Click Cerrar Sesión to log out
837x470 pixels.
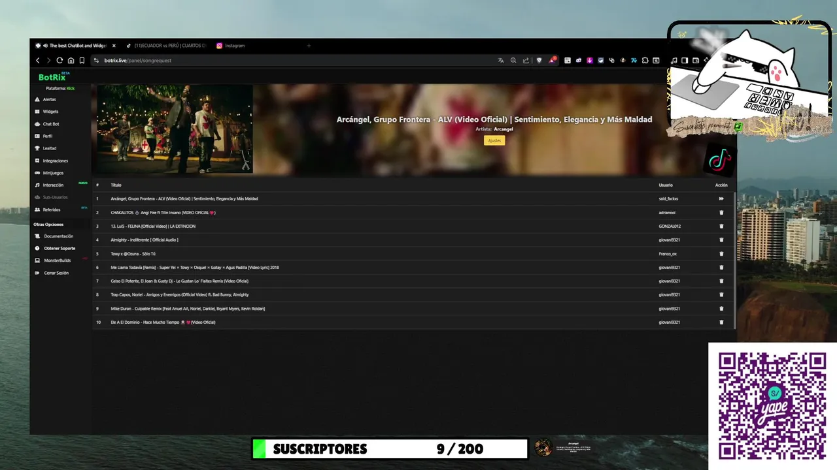tap(56, 273)
